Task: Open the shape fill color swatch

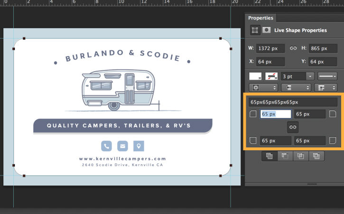Action: (256, 76)
